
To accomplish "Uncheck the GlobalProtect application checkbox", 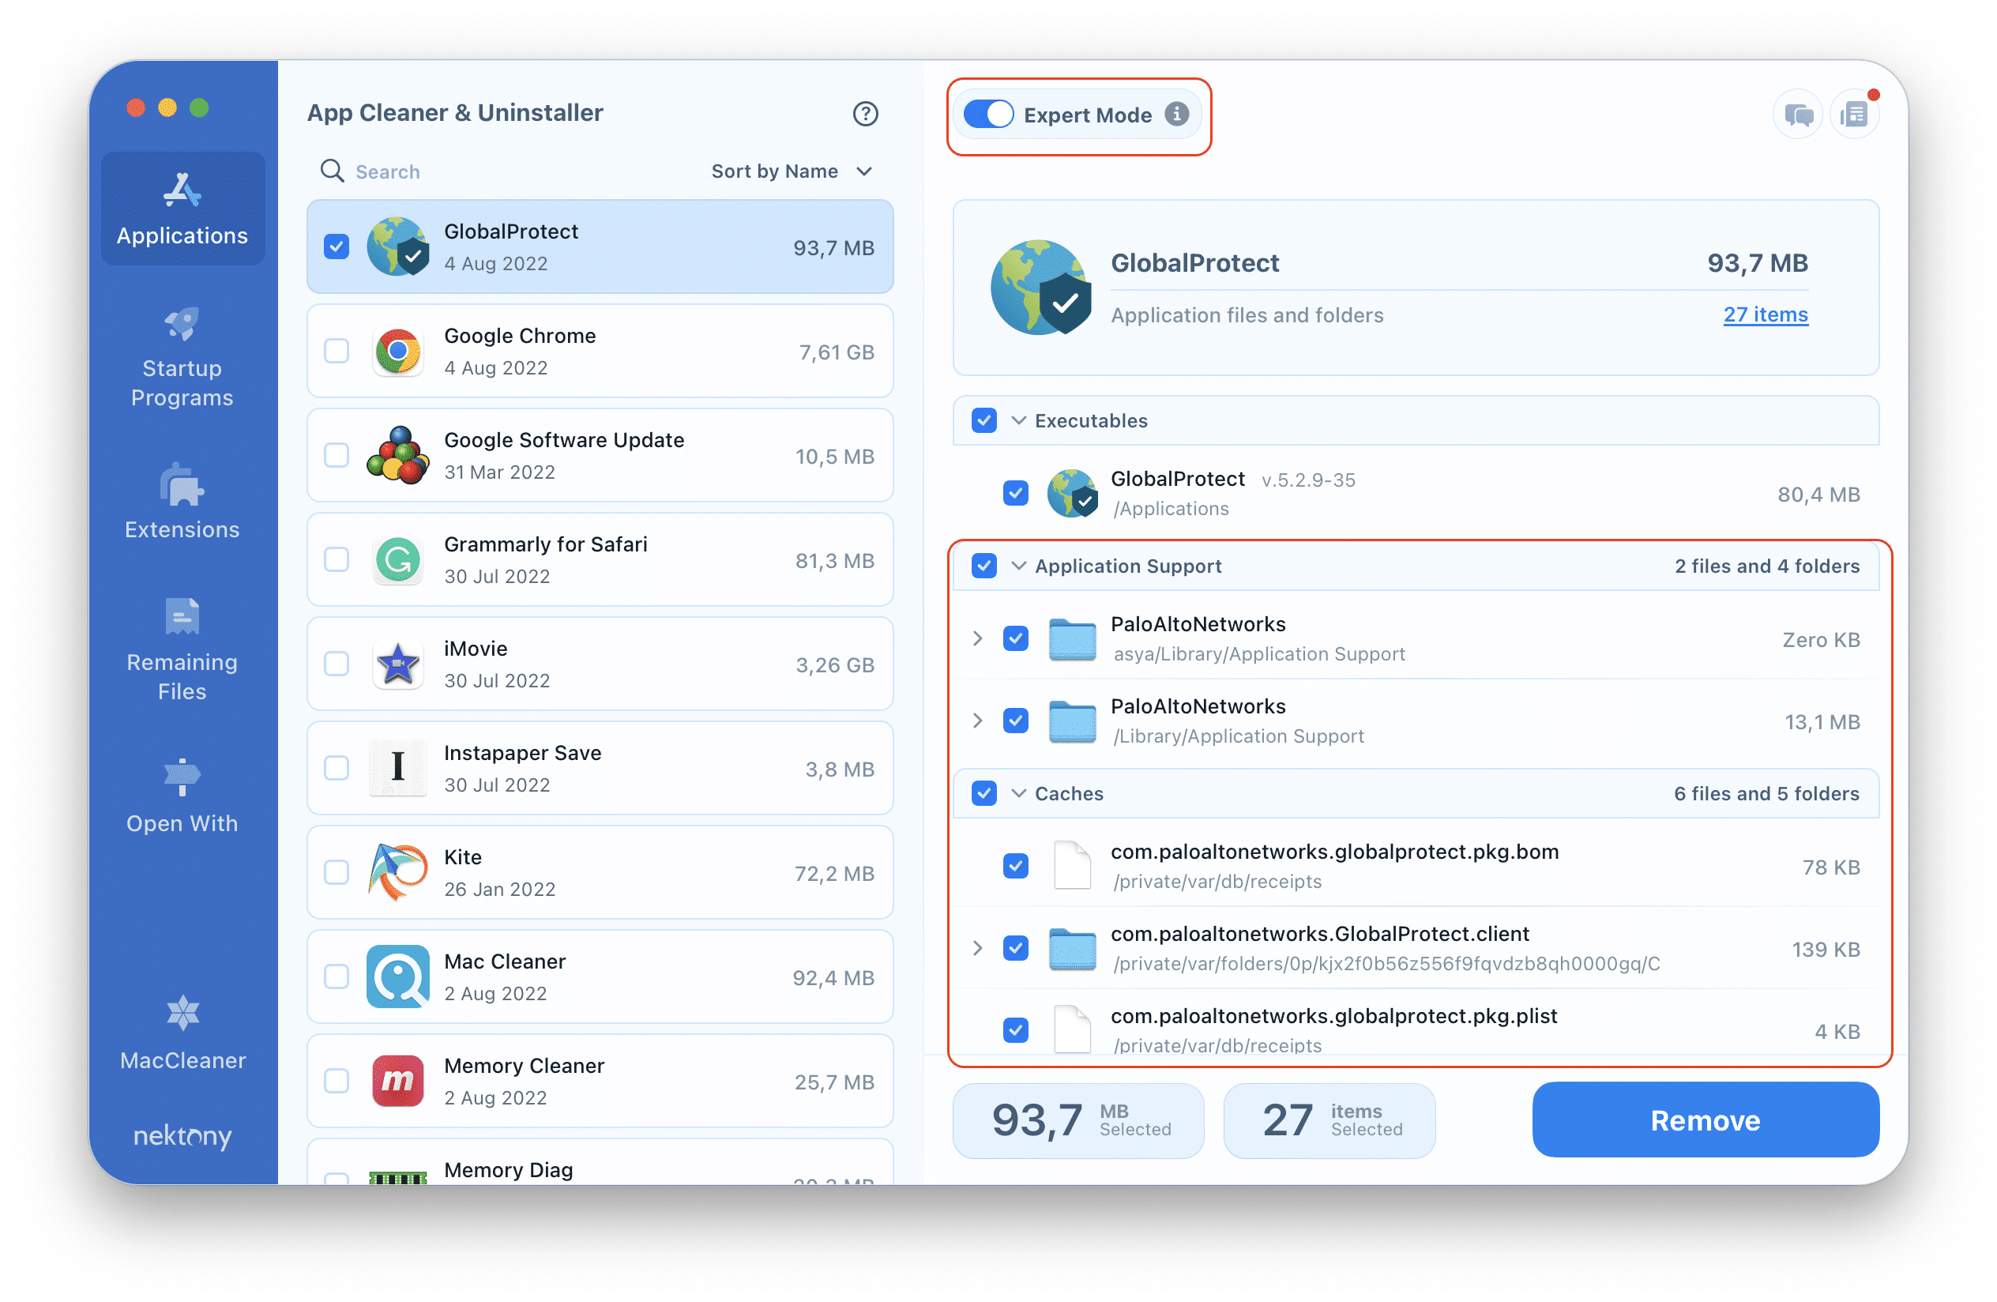I will tap(335, 245).
